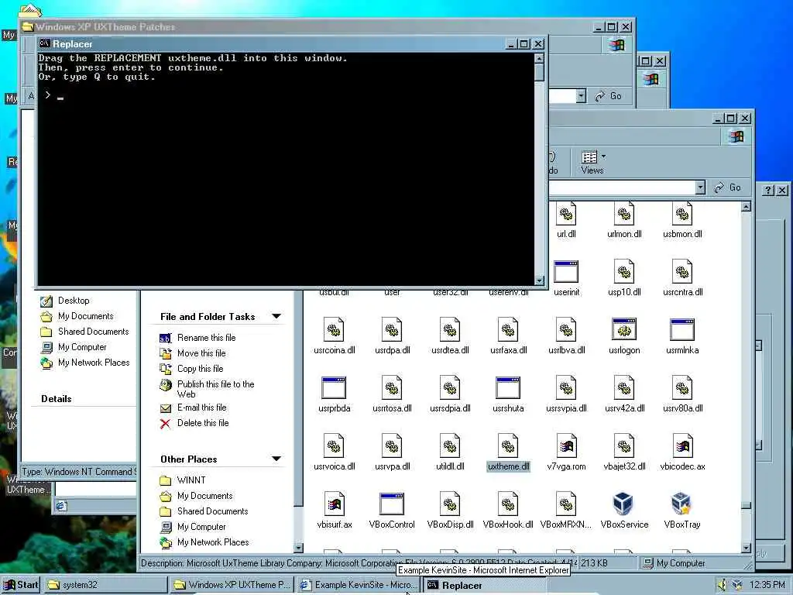Click Desktop in the left window pane
Viewport: 793px width, 595px height.
(74, 301)
